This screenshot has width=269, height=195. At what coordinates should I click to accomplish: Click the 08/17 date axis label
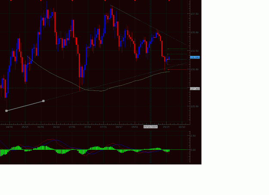119,127
